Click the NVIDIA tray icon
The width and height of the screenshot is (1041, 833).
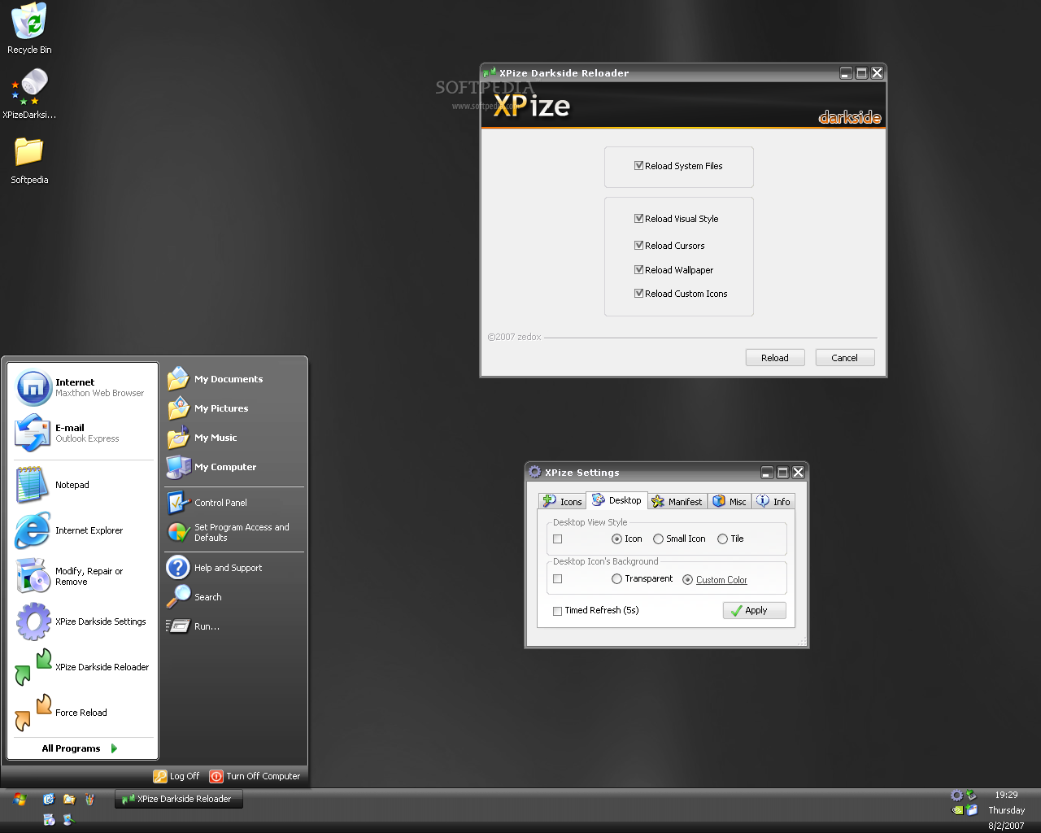coord(957,810)
